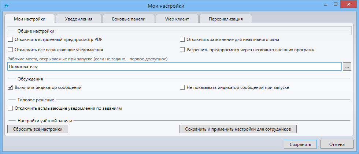
Task: Click the app bird icon in title bar
Action: pyautogui.click(x=6, y=5)
